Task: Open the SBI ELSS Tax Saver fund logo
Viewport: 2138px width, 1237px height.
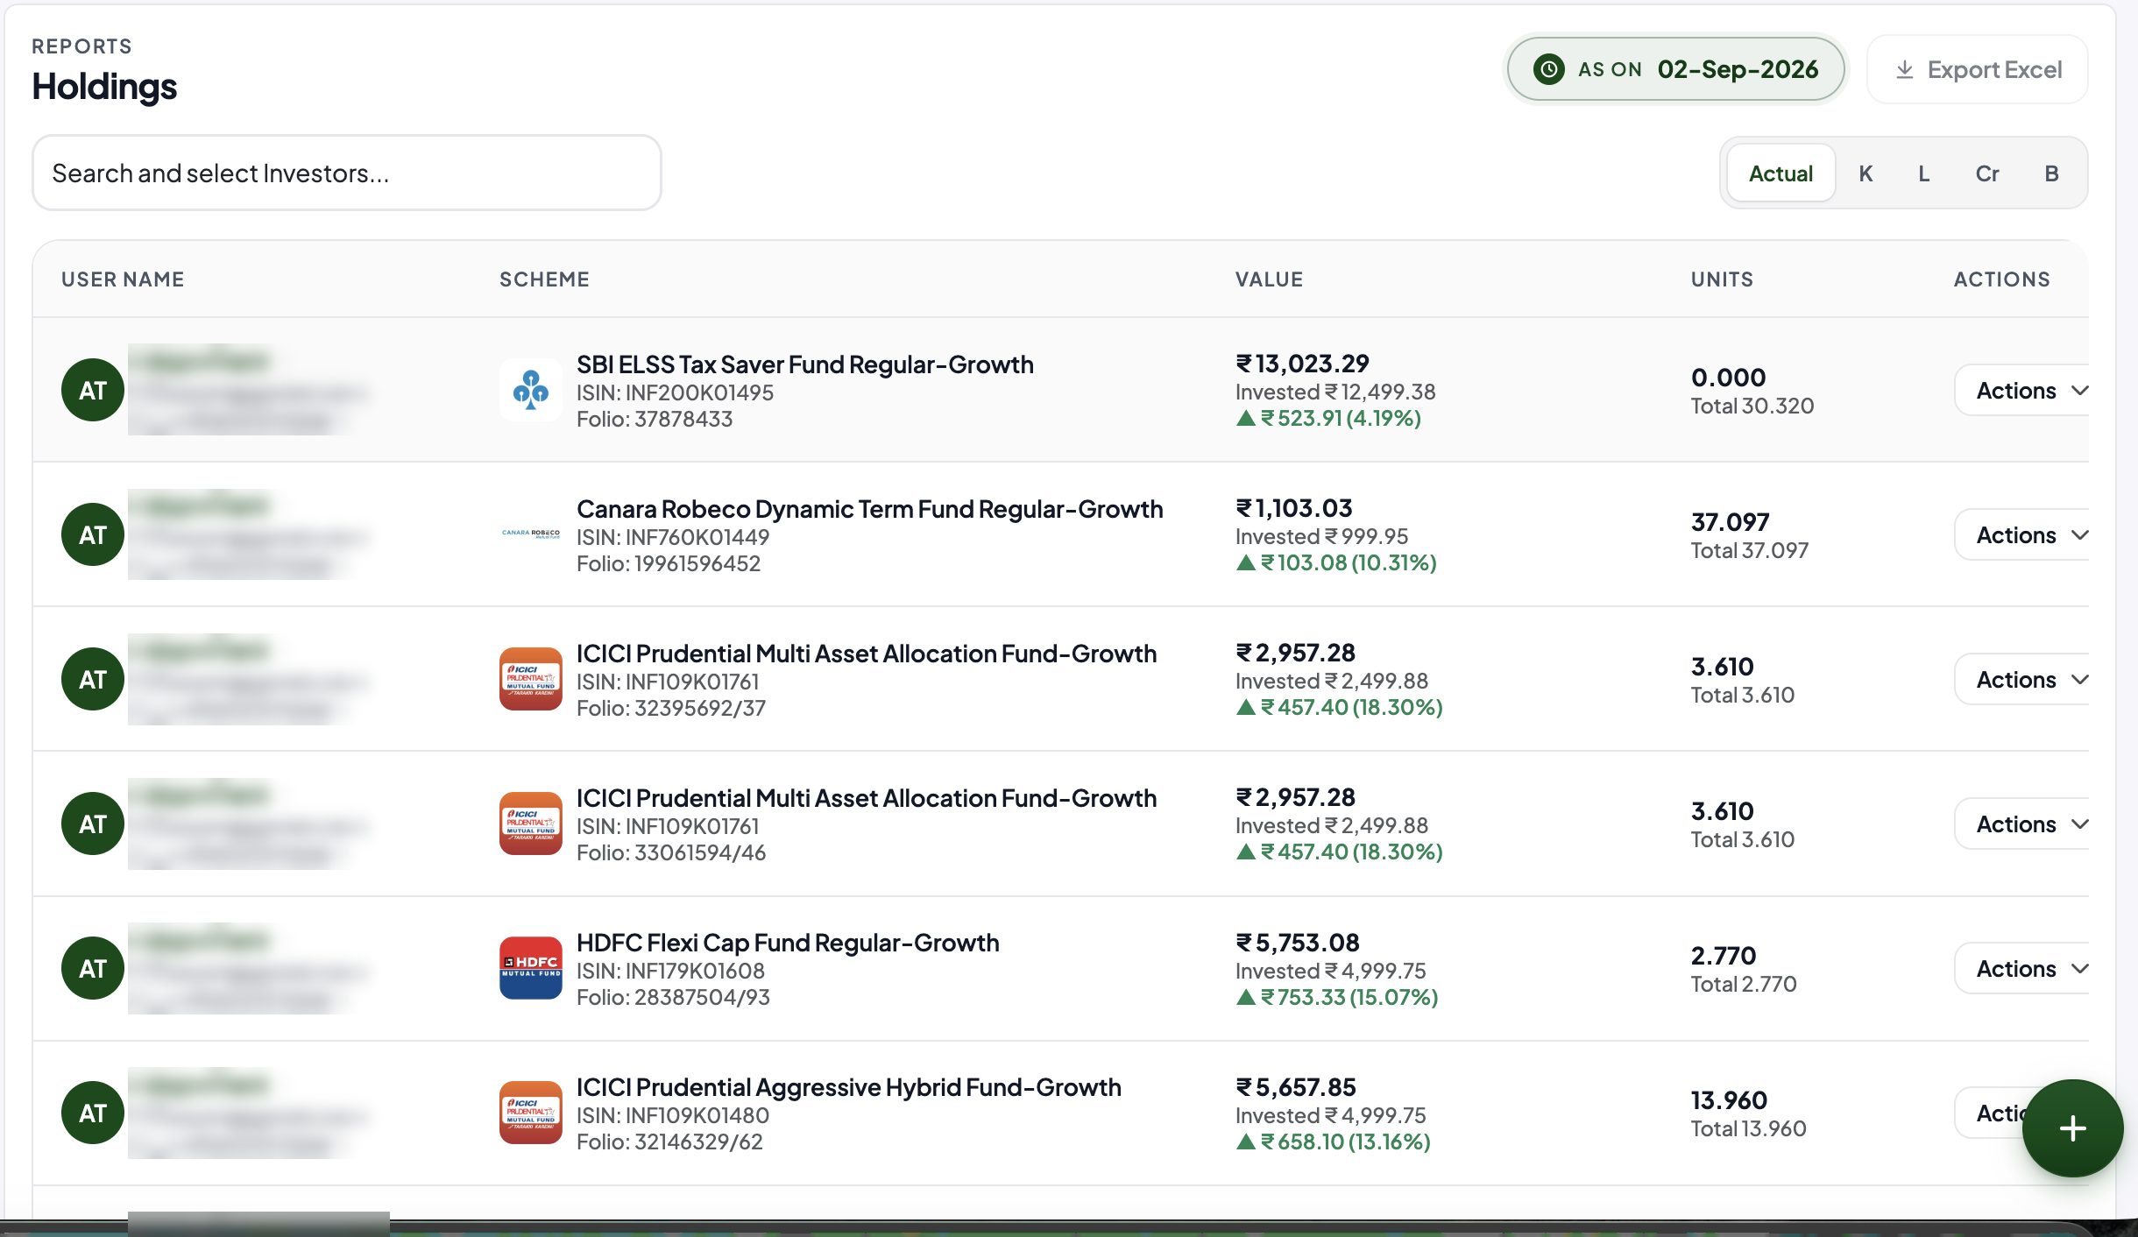Action: (x=531, y=390)
